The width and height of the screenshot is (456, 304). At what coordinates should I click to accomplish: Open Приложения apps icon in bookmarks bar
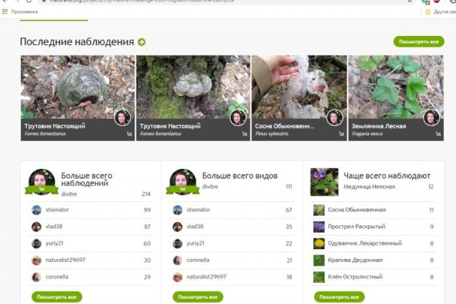5,12
